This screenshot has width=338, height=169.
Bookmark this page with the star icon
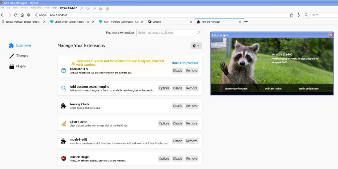[291, 15]
